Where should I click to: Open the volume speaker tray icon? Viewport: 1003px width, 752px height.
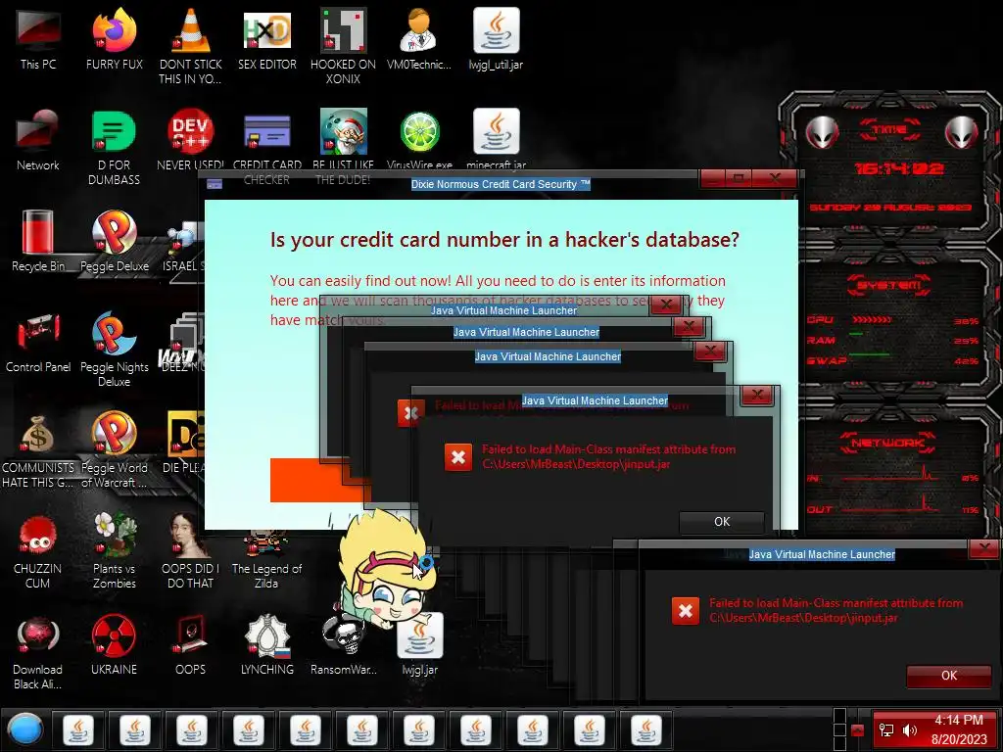click(909, 730)
